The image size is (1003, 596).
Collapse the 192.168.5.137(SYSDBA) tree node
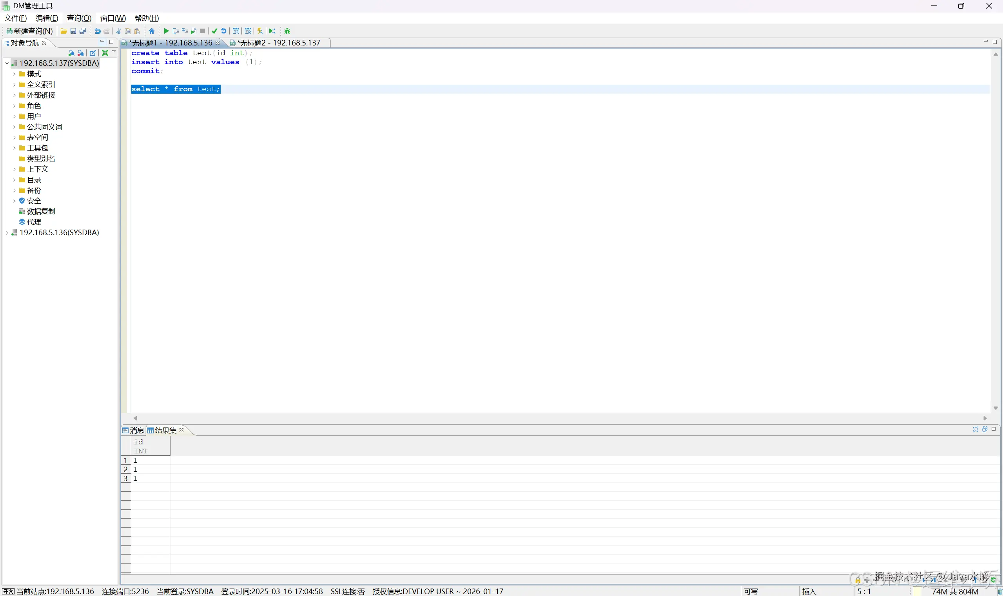(x=7, y=63)
